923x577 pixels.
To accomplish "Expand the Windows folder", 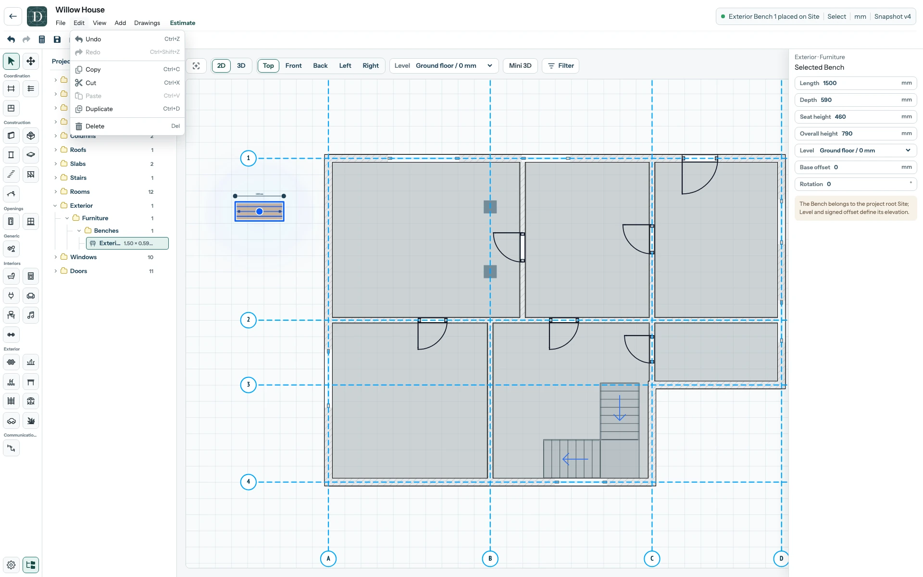I will [x=56, y=257].
